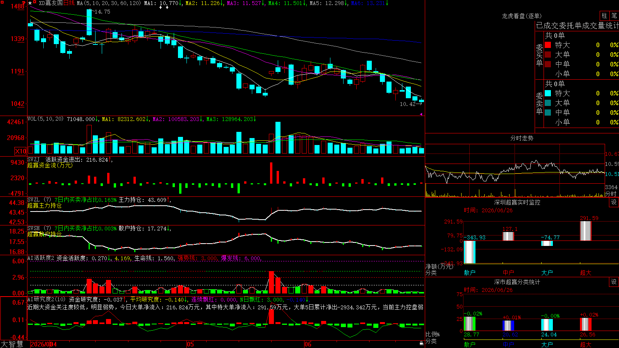Open settings 设 for 深圳超赢实时监控
Screen dimensions: 619x348
[614, 202]
